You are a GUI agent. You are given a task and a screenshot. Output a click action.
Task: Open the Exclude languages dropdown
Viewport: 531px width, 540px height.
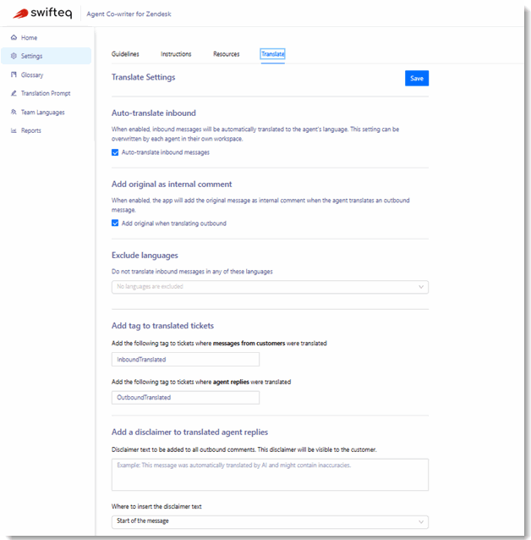pyautogui.click(x=270, y=287)
